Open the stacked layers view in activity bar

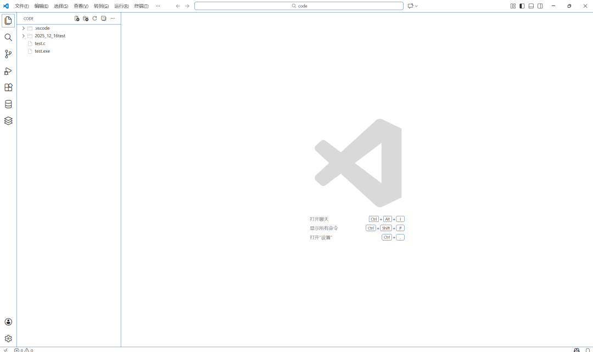coord(8,121)
